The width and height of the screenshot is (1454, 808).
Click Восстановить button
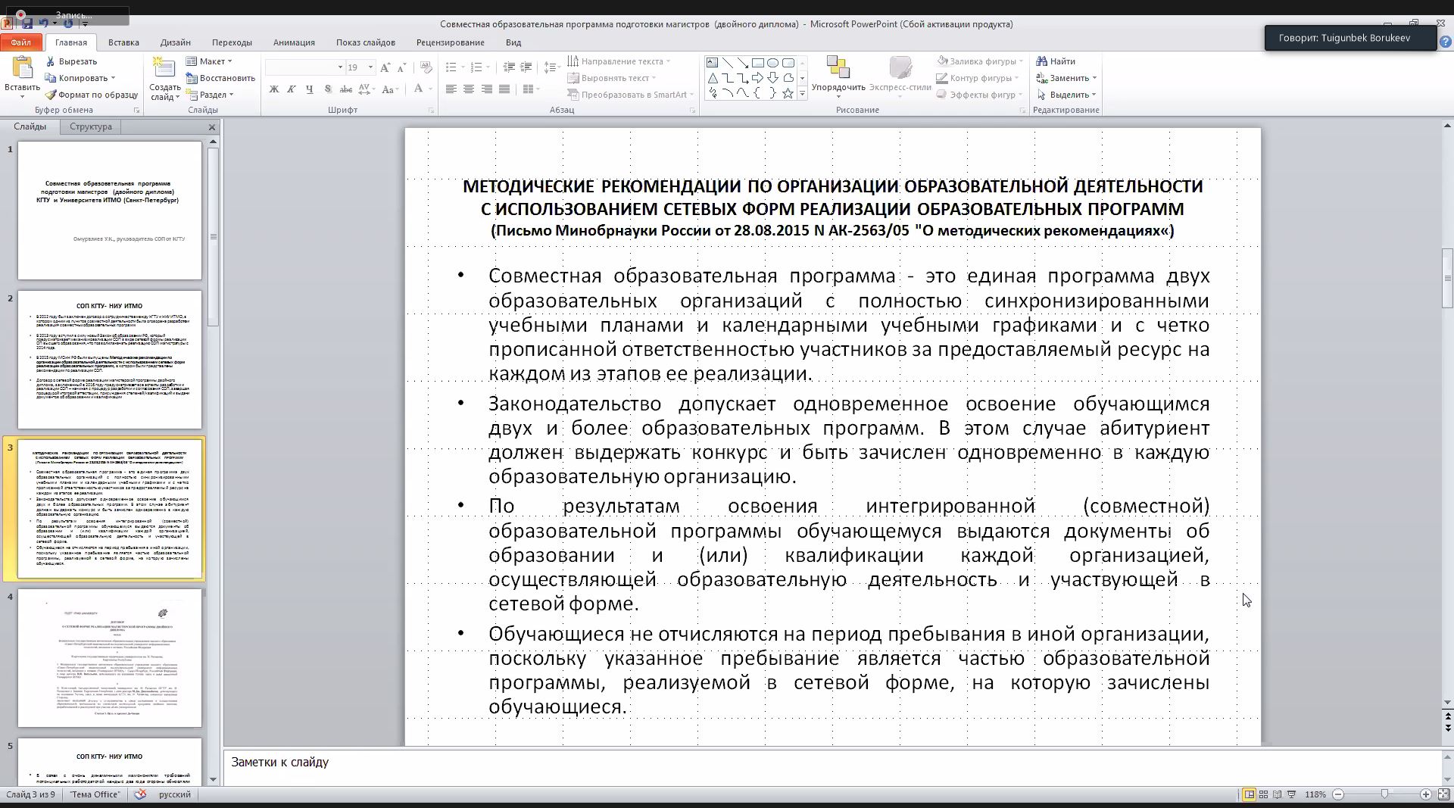tap(220, 78)
